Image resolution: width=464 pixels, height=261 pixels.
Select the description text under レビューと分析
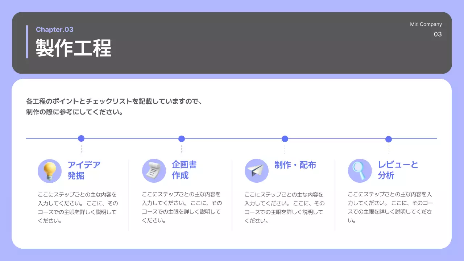[390, 207]
